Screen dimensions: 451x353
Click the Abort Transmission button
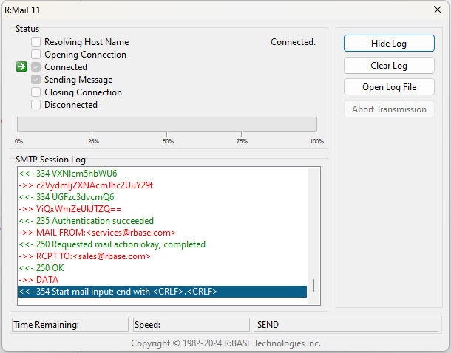click(389, 109)
